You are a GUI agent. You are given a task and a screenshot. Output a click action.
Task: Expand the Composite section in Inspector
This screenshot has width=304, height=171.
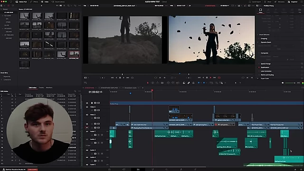tap(265, 53)
